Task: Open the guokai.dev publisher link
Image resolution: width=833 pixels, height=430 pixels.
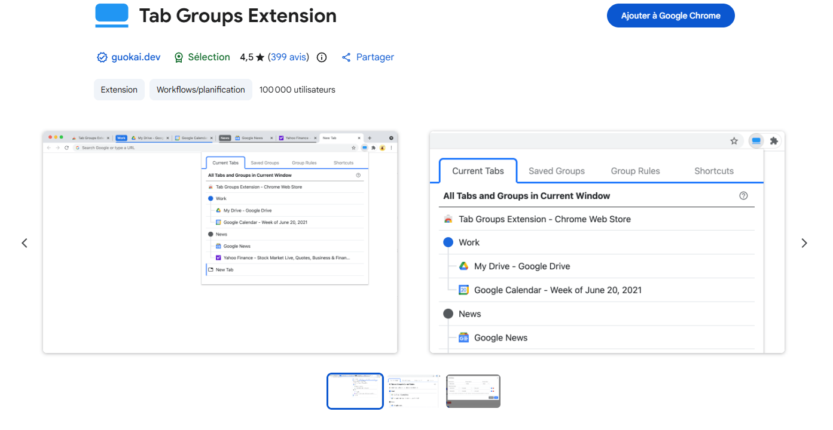Action: pyautogui.click(x=136, y=57)
